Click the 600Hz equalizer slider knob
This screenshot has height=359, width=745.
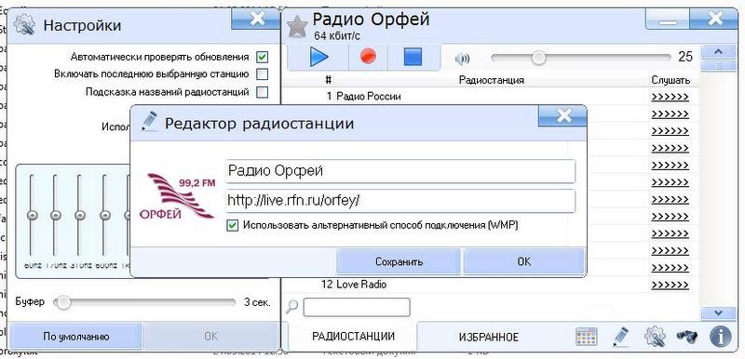click(104, 215)
